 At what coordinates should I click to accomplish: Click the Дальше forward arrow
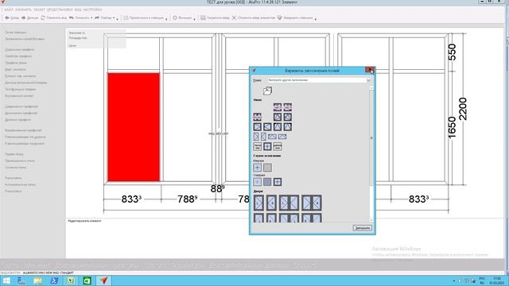click(x=30, y=17)
